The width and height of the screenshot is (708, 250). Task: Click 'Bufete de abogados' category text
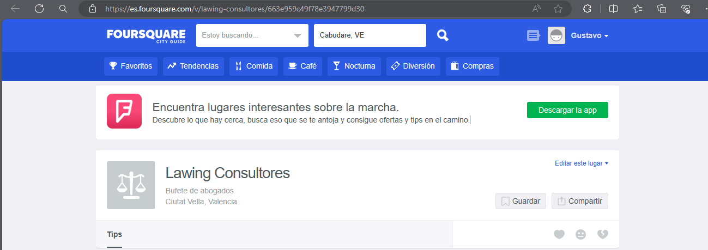[199, 191]
